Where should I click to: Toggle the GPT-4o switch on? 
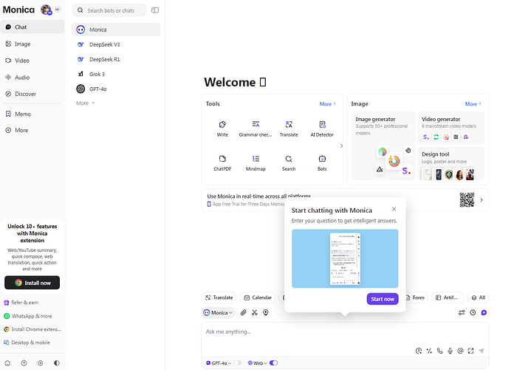point(237,363)
